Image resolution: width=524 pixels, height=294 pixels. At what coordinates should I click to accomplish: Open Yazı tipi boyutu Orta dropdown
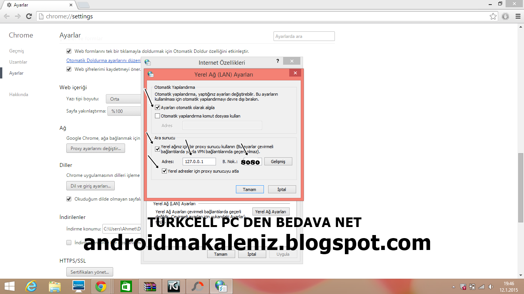point(124,99)
